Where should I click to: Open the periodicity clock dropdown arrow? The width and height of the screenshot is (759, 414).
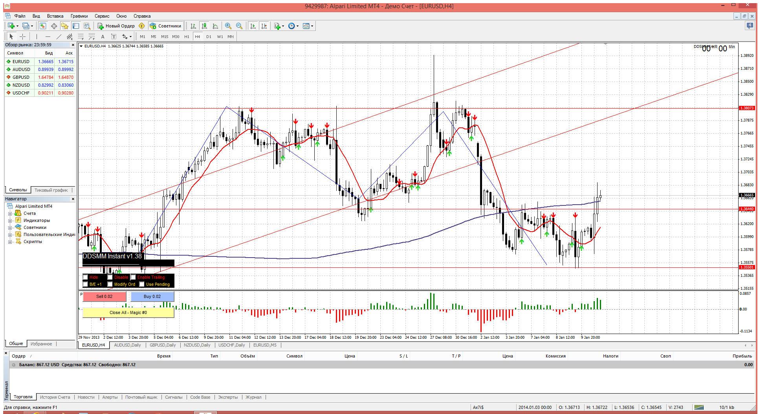pyautogui.click(x=297, y=26)
